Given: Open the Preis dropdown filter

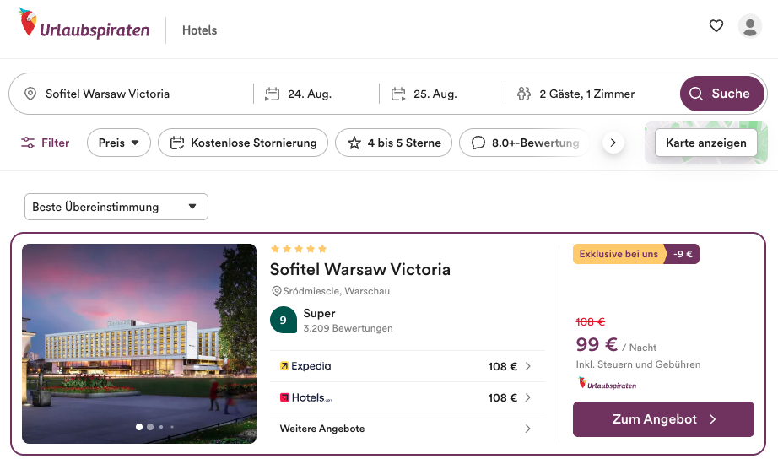Looking at the screenshot, I should pos(119,143).
